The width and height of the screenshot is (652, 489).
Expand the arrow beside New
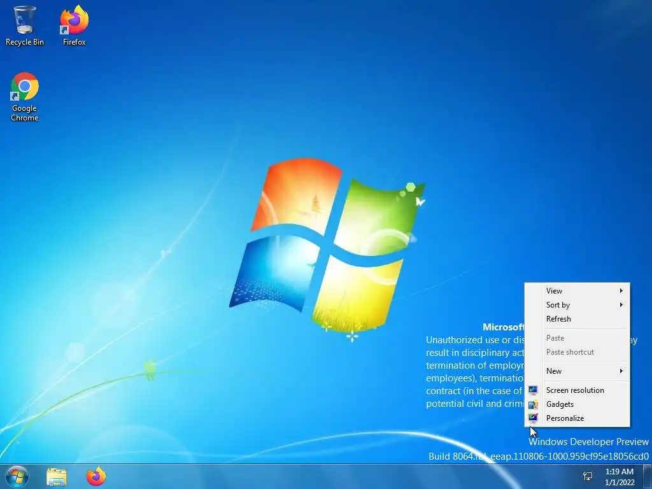pyautogui.click(x=621, y=371)
